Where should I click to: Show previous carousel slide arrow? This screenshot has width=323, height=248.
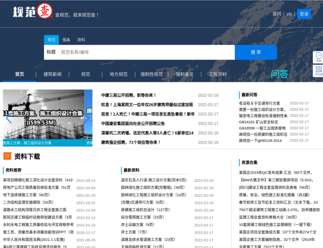click(8, 118)
